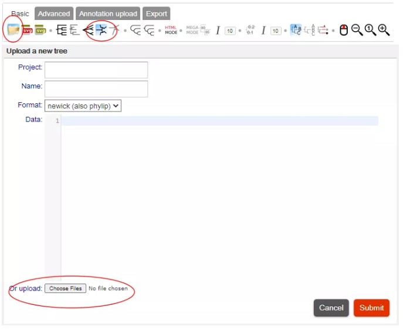Click line 1 of the Data editor
Screen dimensions: 403x330
(220, 121)
